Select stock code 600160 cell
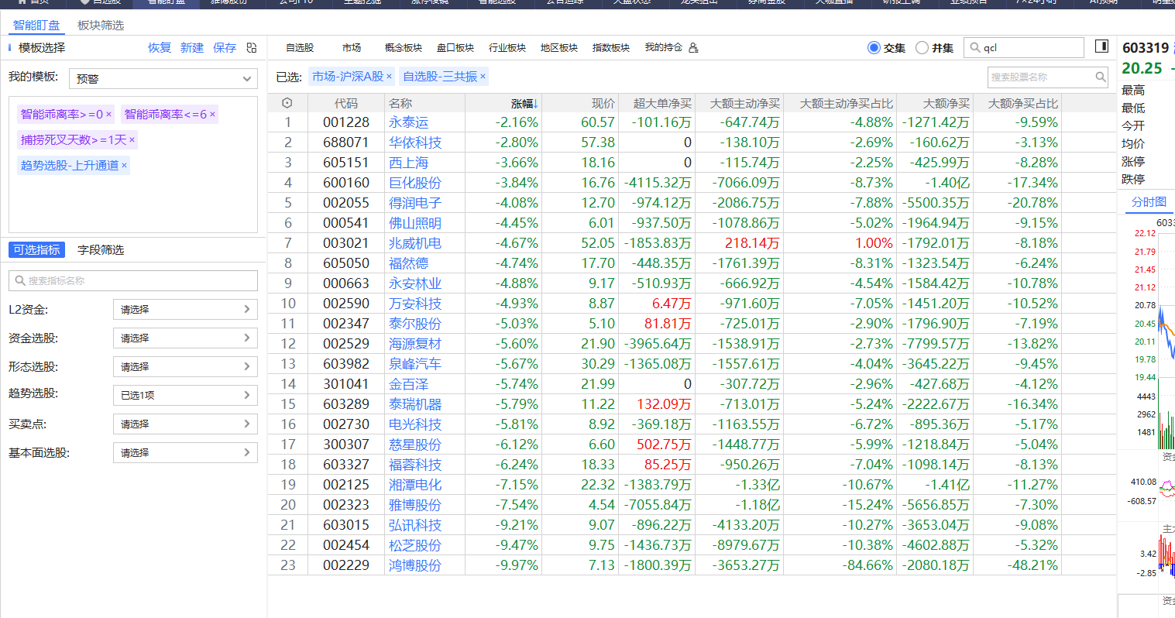 click(x=346, y=183)
